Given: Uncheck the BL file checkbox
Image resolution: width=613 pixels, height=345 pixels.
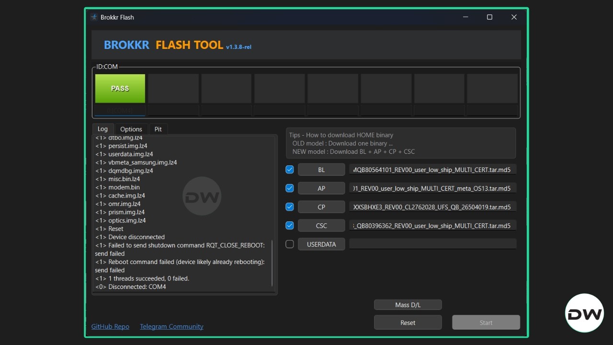Looking at the screenshot, I should [289, 170].
